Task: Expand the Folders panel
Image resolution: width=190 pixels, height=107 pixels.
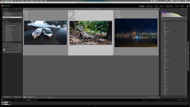Action: tap(3, 19)
